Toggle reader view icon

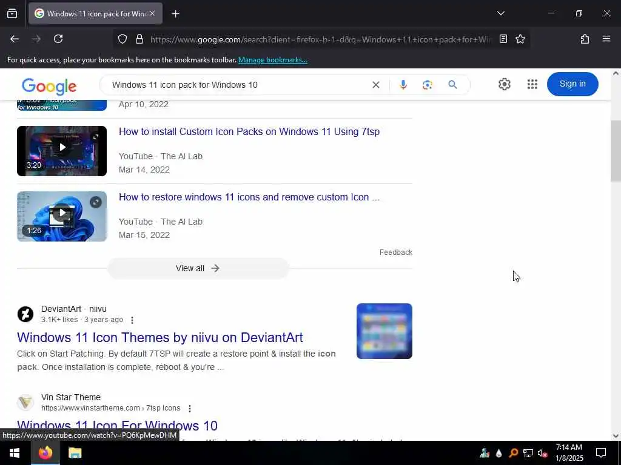(x=503, y=39)
